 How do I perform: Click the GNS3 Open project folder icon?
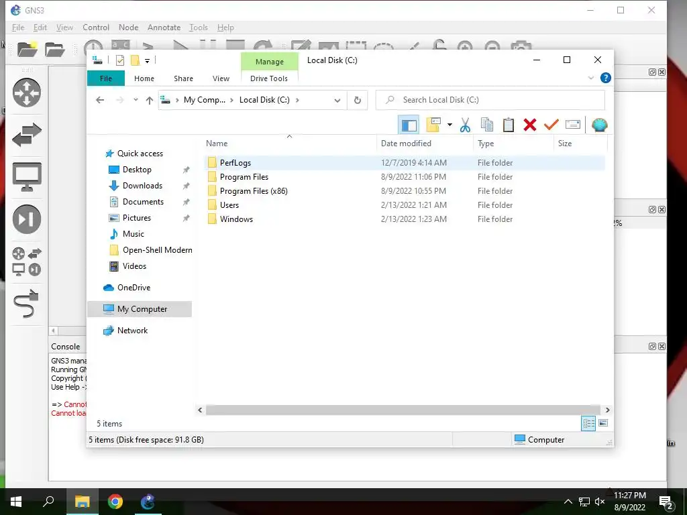pyautogui.click(x=55, y=50)
